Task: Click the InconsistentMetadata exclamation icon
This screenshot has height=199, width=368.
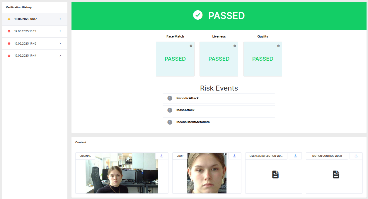Action: pos(170,122)
